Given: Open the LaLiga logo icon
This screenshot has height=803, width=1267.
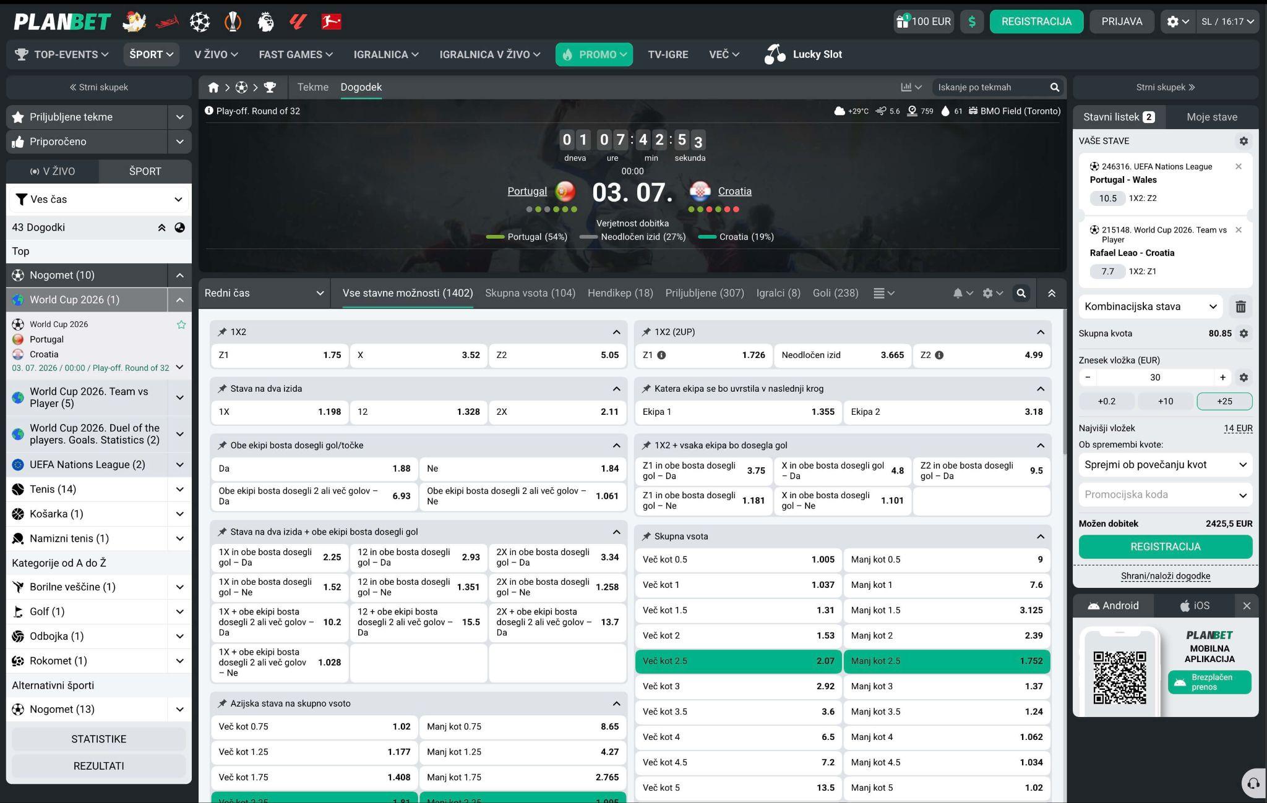Looking at the screenshot, I should coord(298,22).
